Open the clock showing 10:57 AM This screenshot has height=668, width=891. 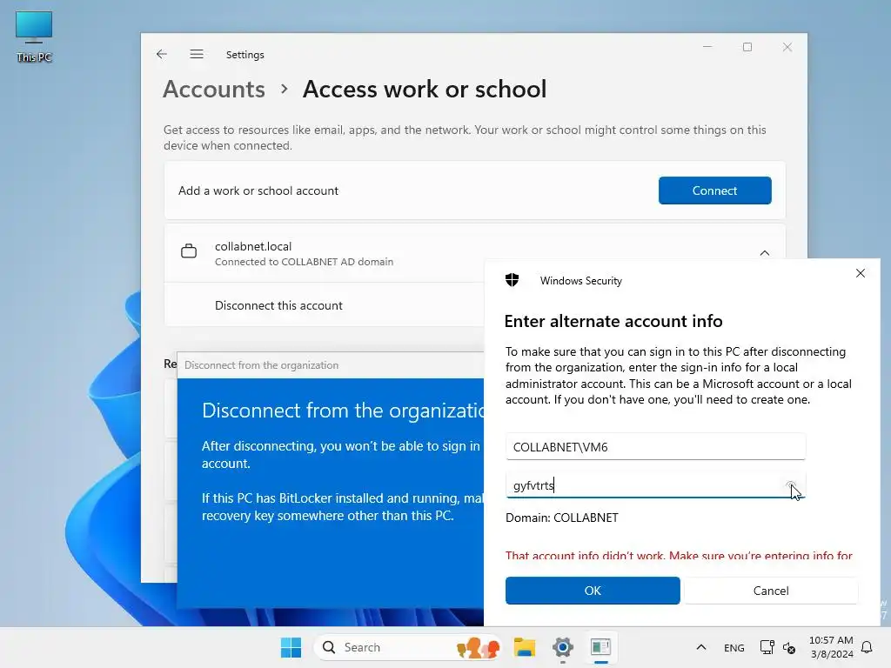tap(831, 647)
